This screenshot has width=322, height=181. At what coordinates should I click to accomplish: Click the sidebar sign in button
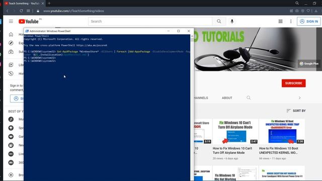17,99
